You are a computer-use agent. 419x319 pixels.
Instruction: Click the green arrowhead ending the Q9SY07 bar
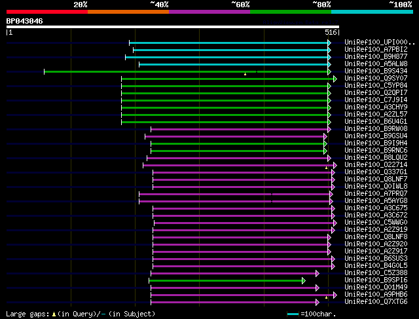pos(335,79)
